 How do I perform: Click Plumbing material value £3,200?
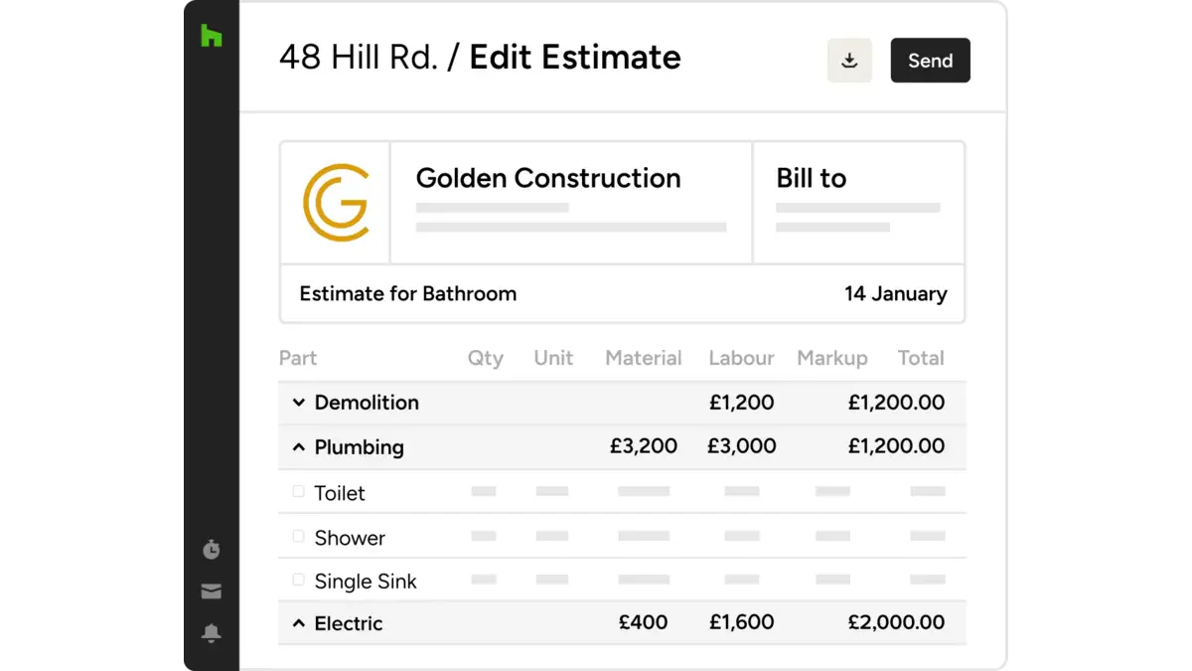coord(644,446)
